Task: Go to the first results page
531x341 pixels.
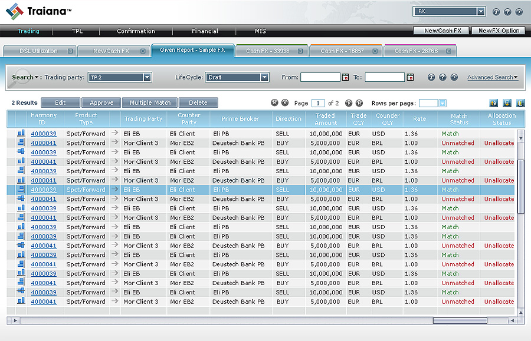Action: tap(274, 103)
